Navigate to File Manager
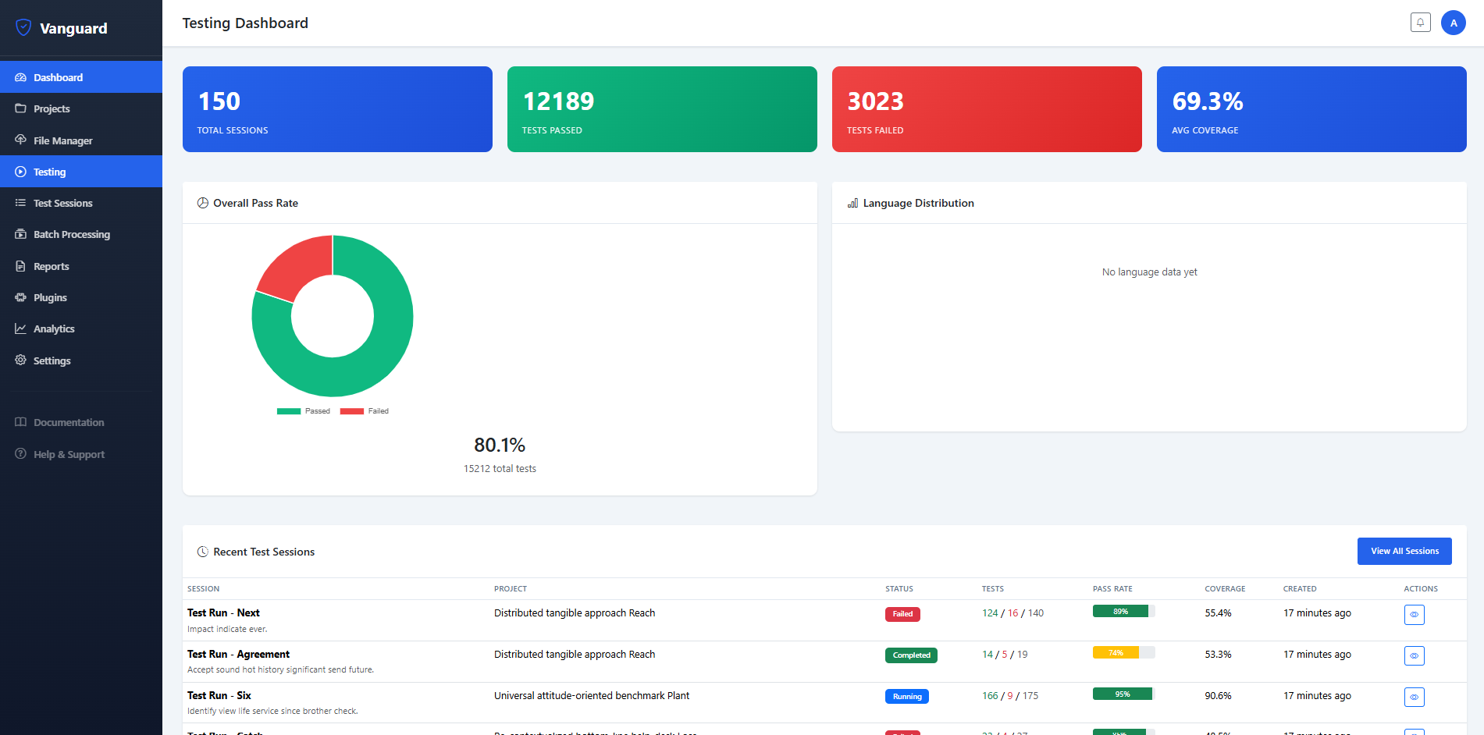1484x735 pixels. (x=62, y=140)
